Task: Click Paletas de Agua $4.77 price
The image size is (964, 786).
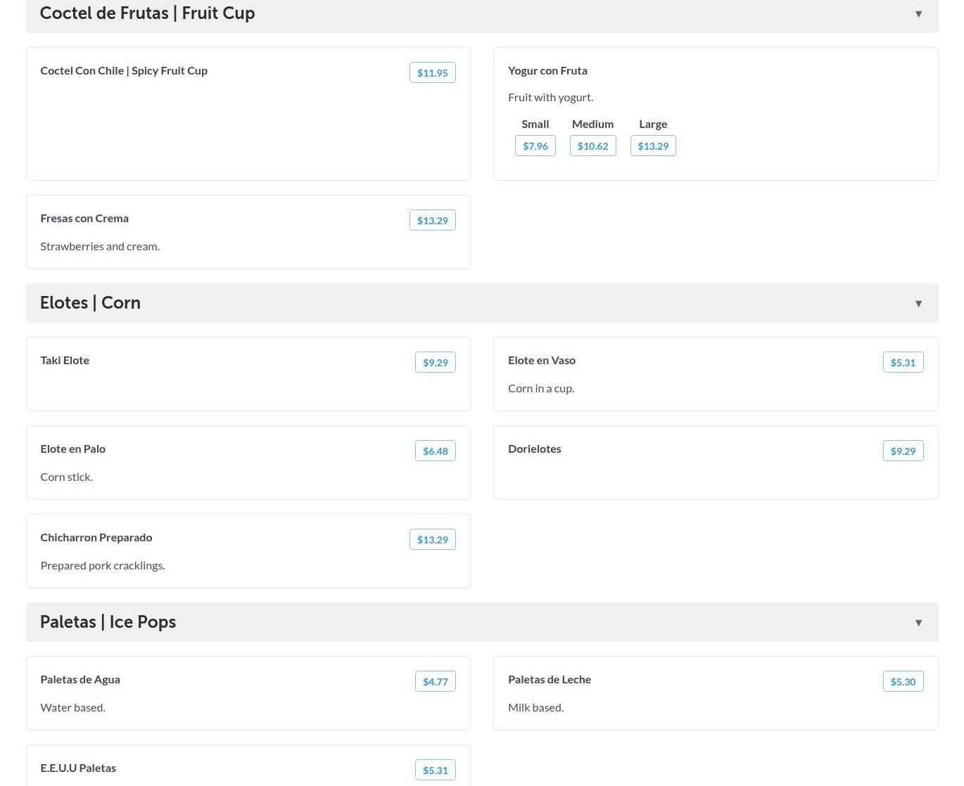Action: pos(435,682)
